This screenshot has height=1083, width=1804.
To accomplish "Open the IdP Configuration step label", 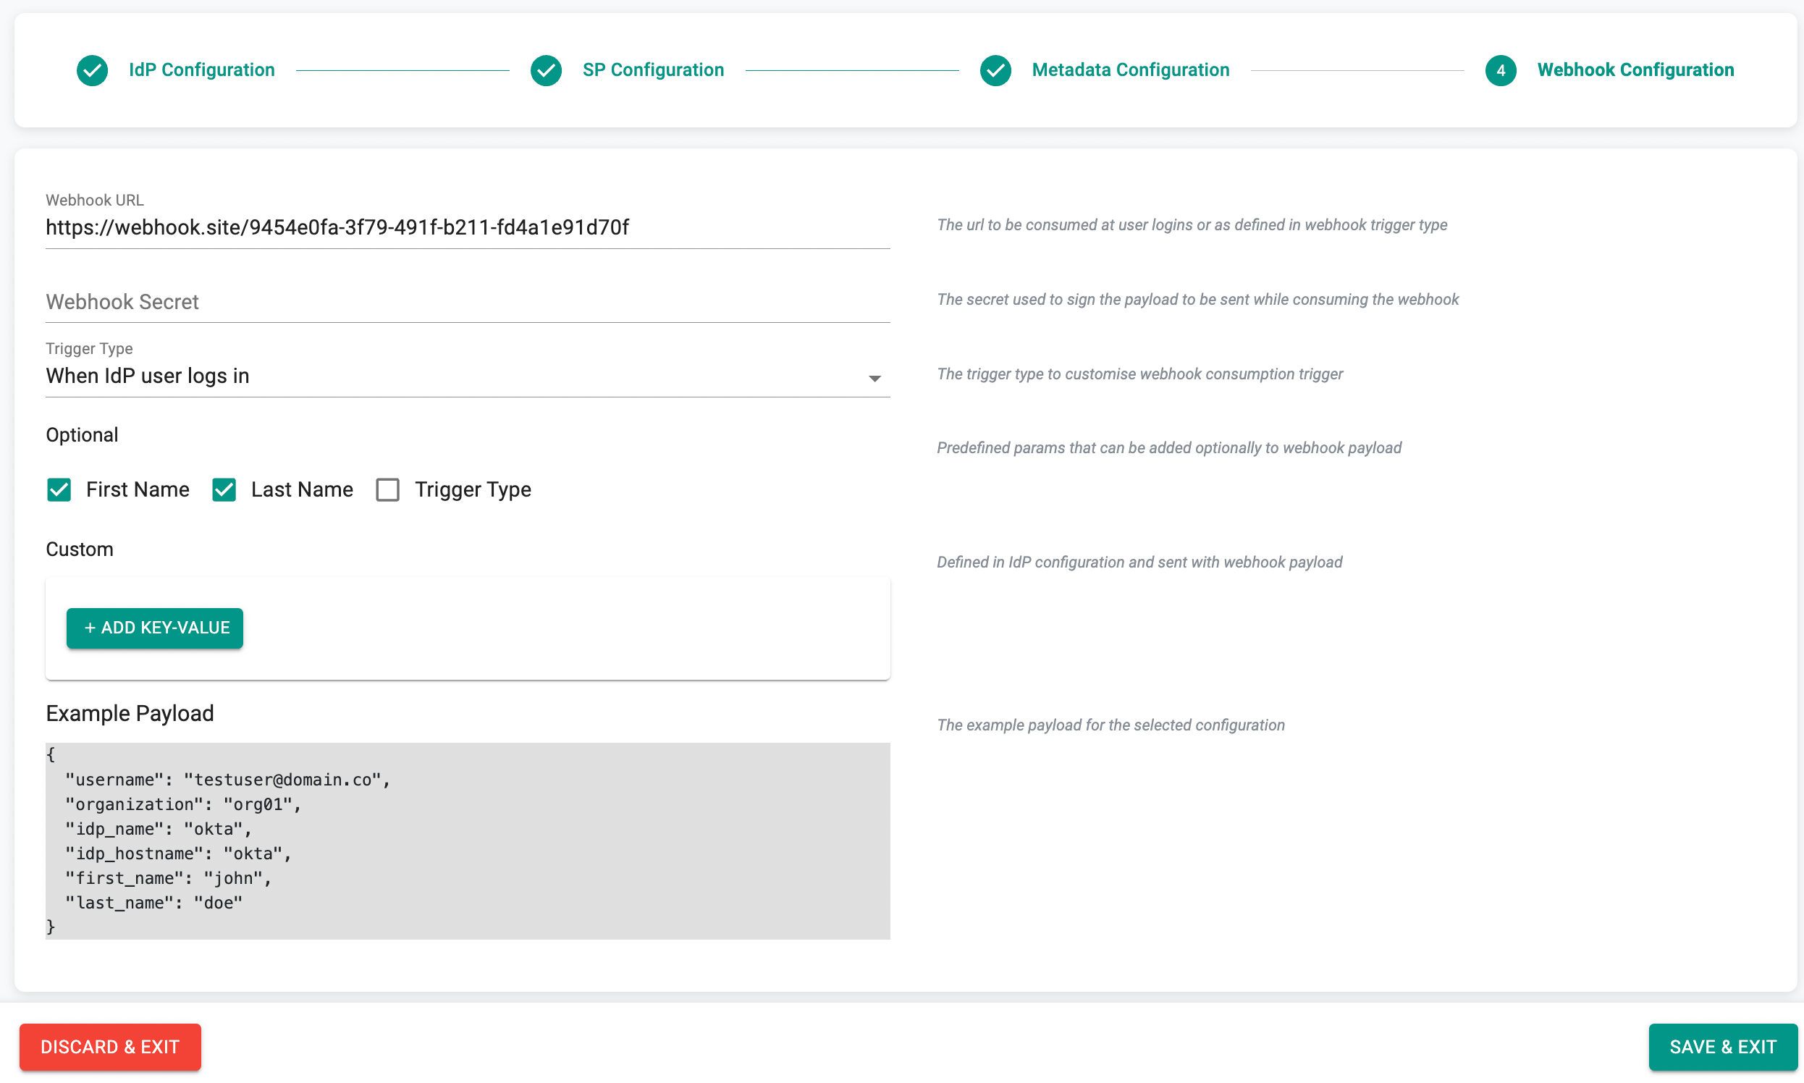I will pyautogui.click(x=201, y=70).
